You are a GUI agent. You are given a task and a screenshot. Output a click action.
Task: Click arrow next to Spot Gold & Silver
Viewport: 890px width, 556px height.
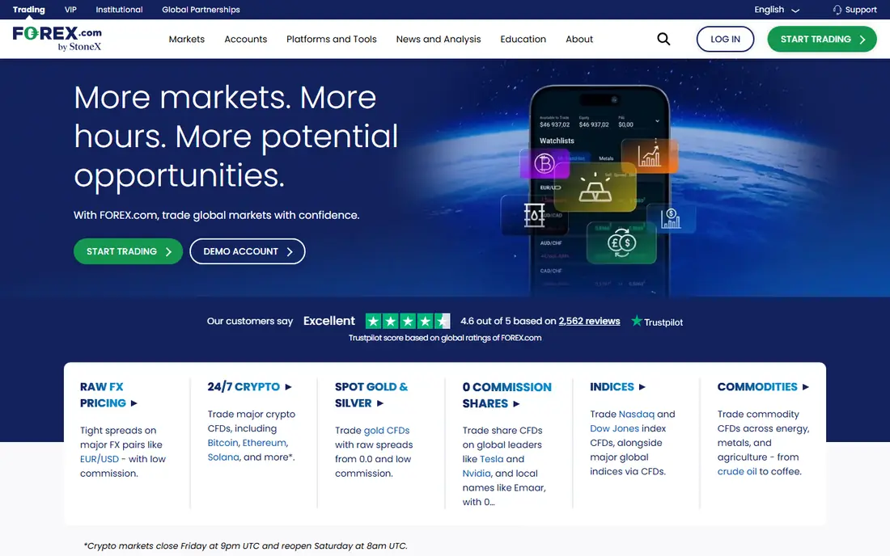point(380,403)
